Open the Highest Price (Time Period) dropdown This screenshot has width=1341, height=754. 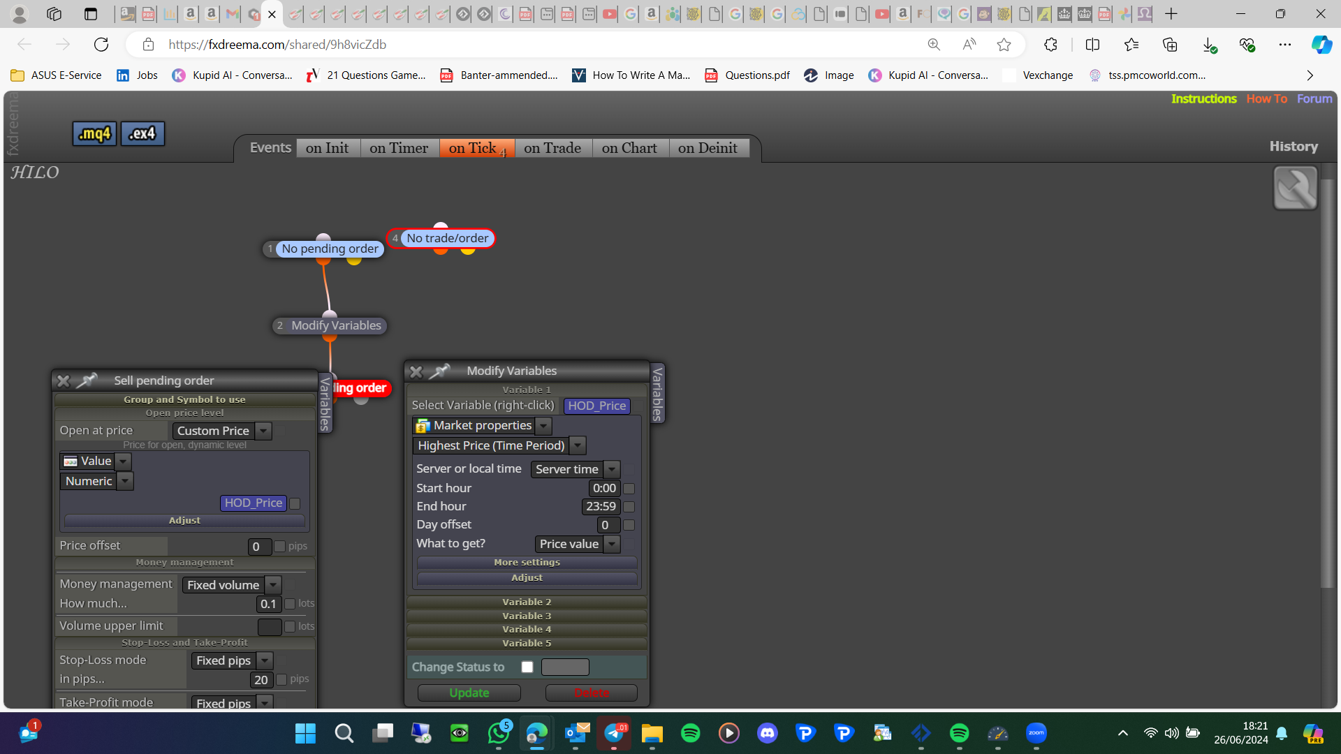(499, 445)
